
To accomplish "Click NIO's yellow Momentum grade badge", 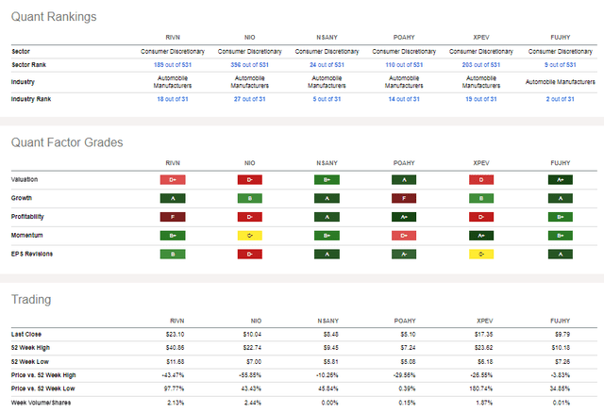I will pos(249,235).
